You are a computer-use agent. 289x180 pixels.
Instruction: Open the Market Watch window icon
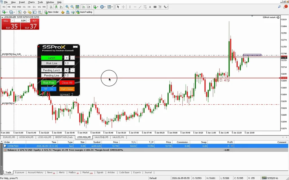pos(19,12)
